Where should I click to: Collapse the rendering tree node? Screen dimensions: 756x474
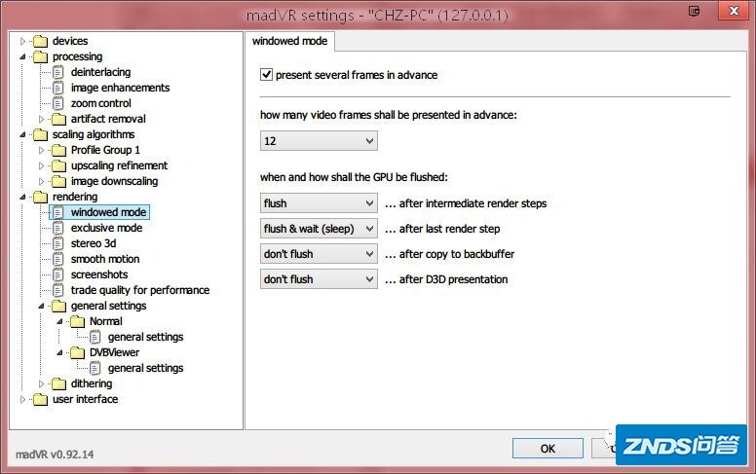(23, 197)
